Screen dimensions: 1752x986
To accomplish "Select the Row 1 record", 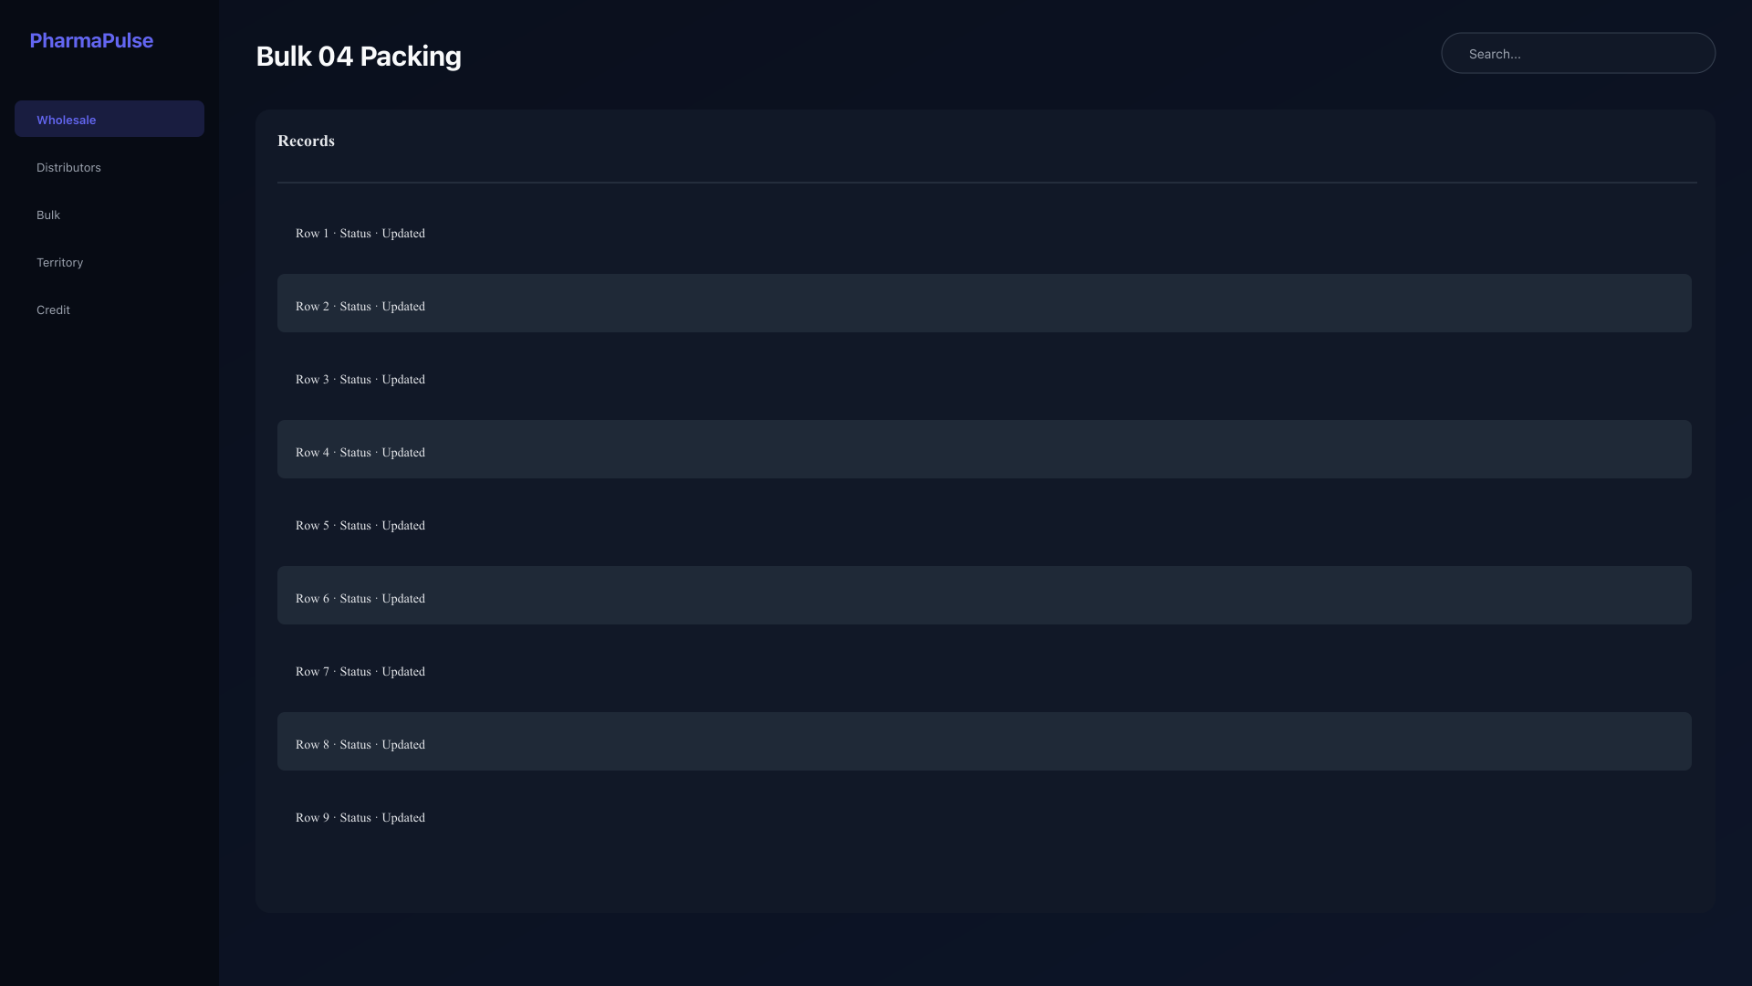I will (984, 230).
